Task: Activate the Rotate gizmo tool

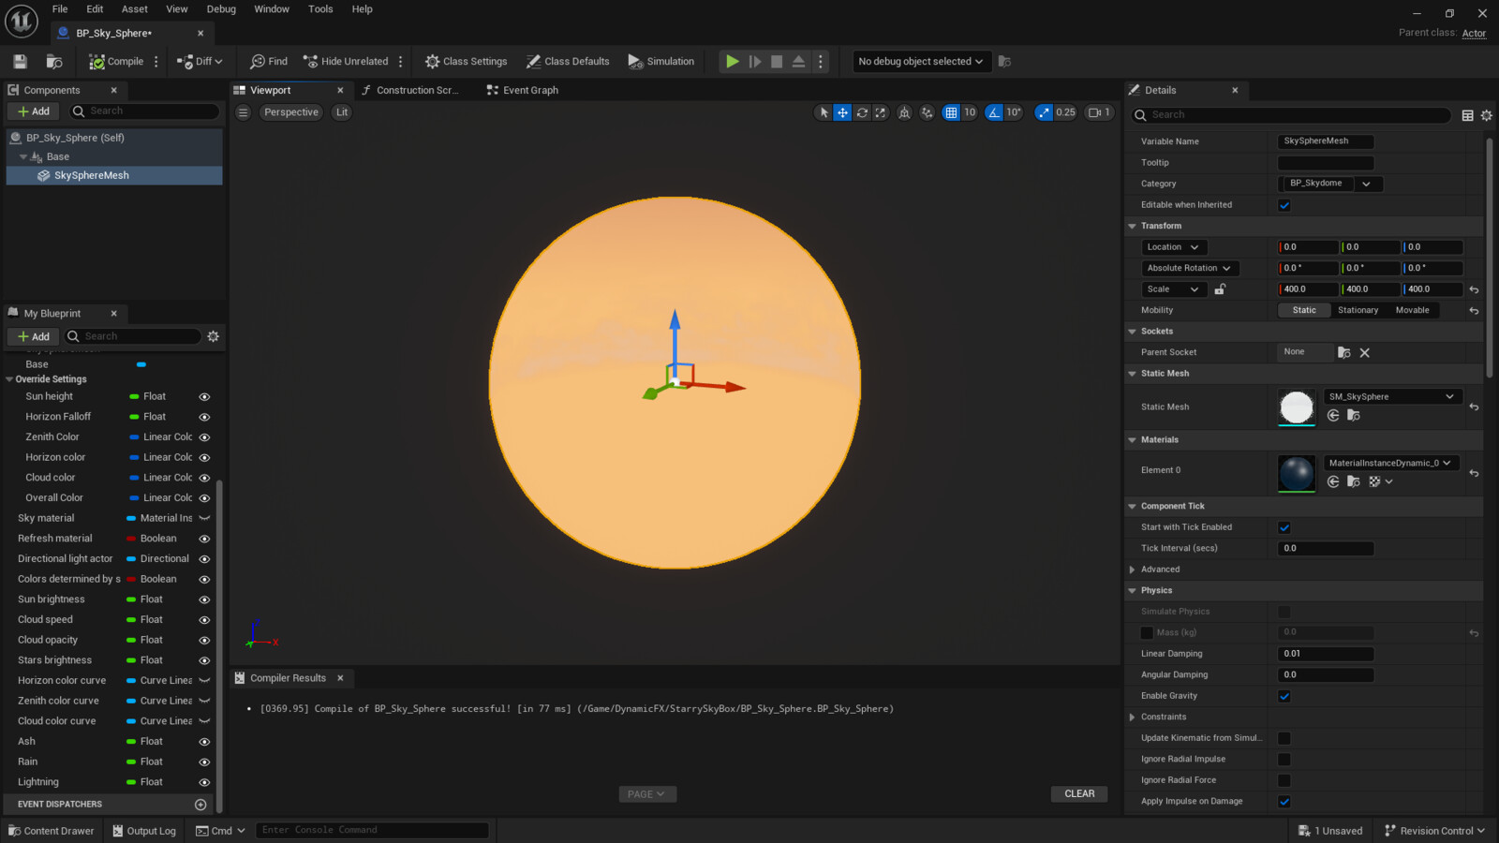Action: [862, 112]
